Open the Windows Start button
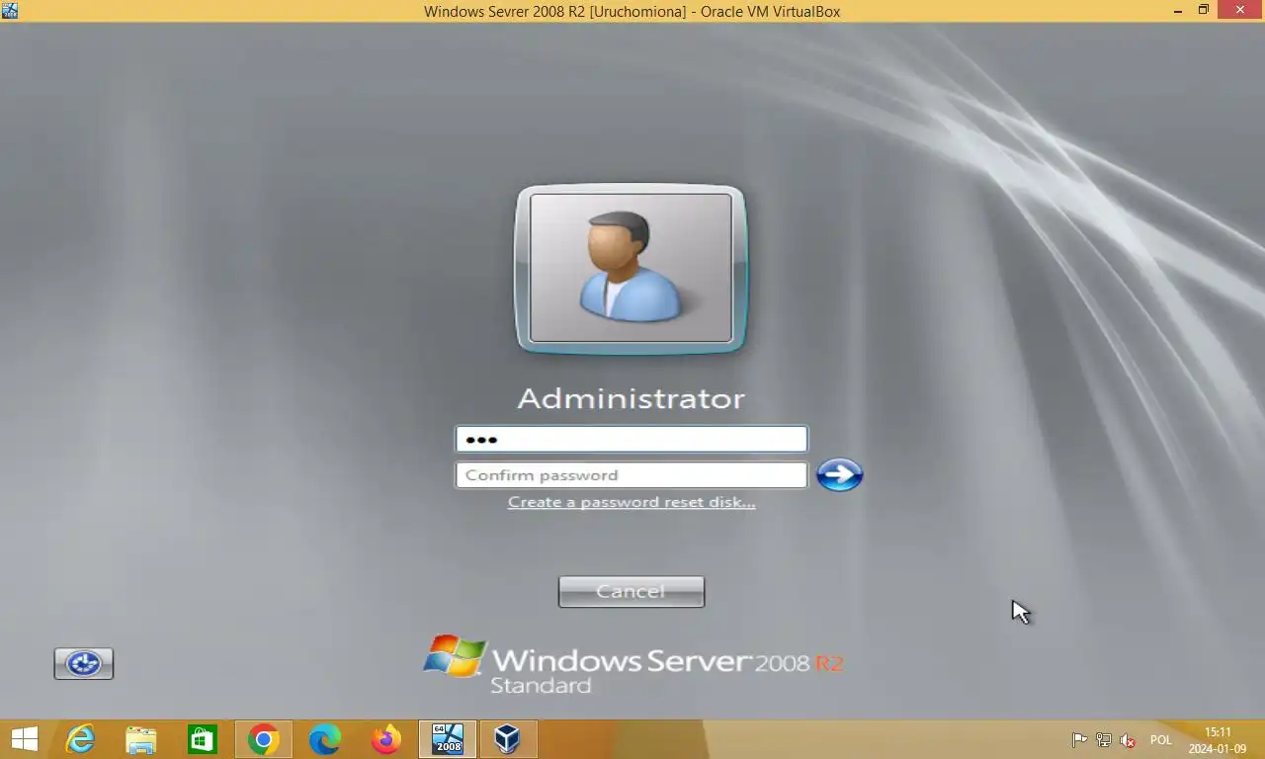Screen dimensions: 1265x759 point(25,739)
